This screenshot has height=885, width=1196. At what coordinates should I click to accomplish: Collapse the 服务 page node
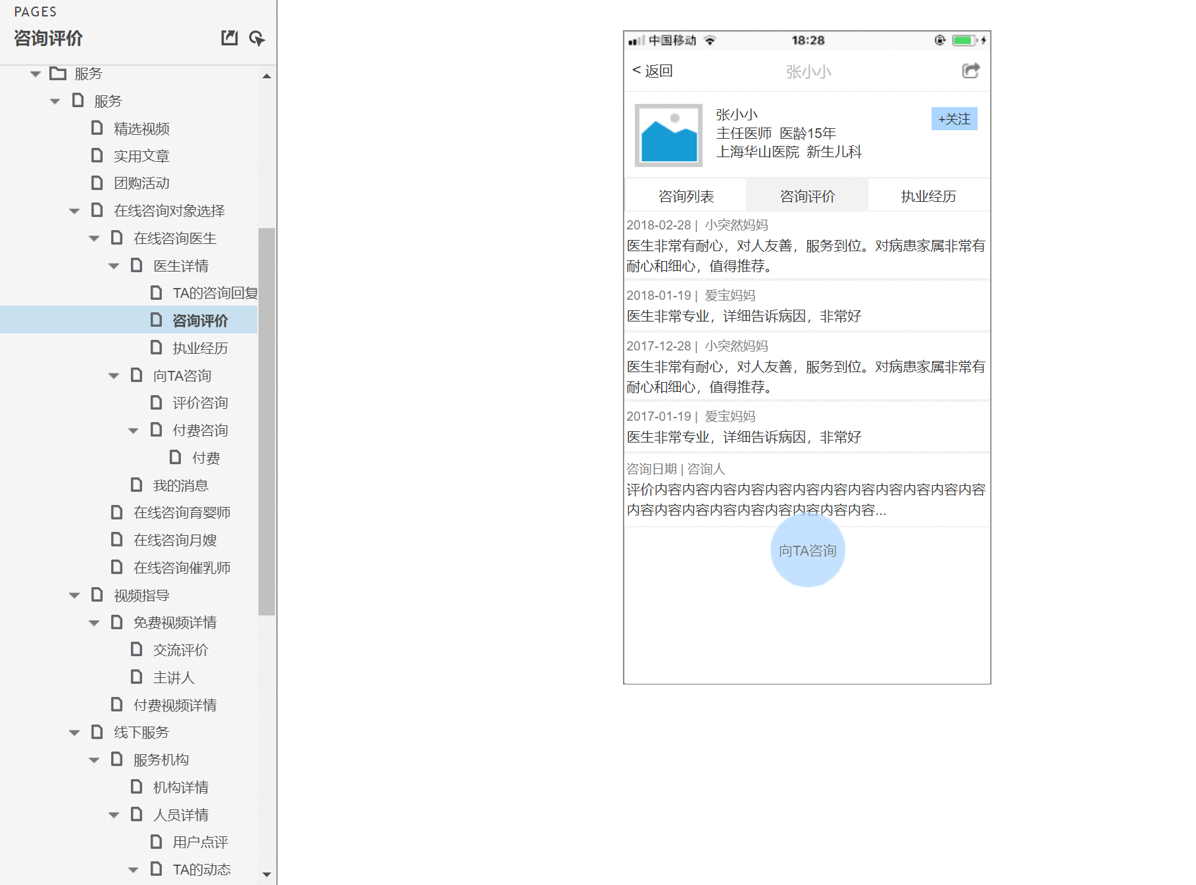tap(55, 101)
